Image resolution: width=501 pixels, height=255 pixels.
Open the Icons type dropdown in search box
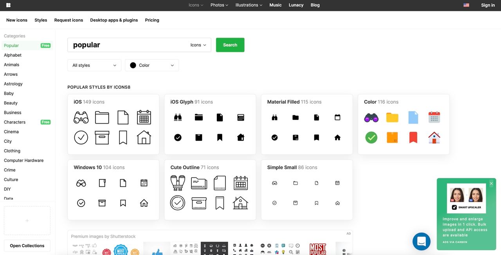click(x=198, y=45)
